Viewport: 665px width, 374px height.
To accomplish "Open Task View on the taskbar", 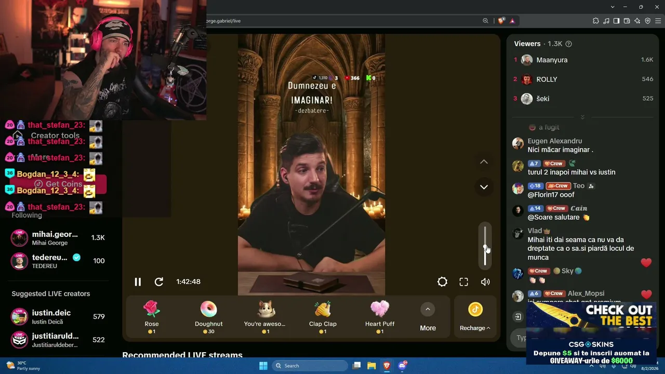I will (356, 366).
